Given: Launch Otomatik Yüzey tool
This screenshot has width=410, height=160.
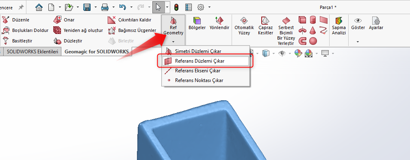Looking at the screenshot, I should point(244,26).
